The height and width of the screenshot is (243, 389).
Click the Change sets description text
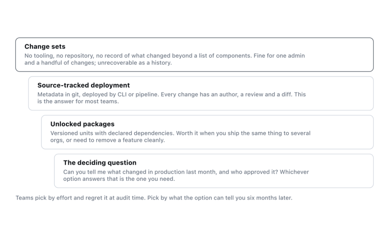click(165, 59)
